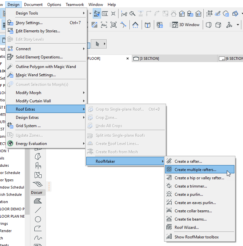This screenshot has height=246, width=243.
Task: Choose Create a hip or valley rafter
Action: pos(200,178)
